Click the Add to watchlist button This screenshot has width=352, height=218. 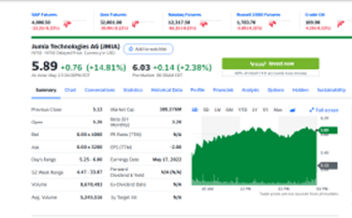[x=148, y=49]
